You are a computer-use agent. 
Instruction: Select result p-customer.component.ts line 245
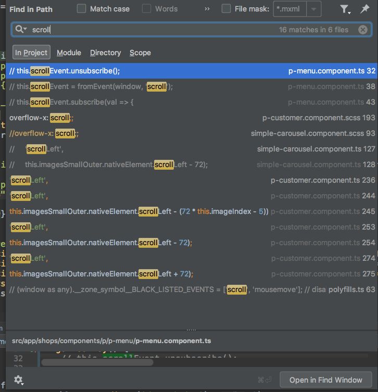192,211
